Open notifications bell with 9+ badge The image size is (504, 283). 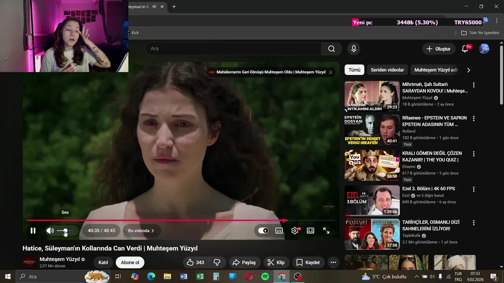pos(465,49)
